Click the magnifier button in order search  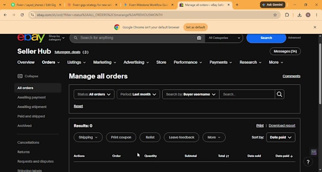(x=279, y=95)
